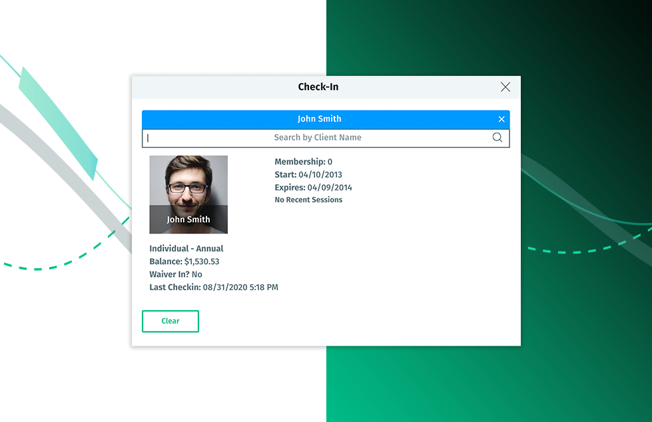Click the Individual - Annual membership type

pyautogui.click(x=186, y=249)
